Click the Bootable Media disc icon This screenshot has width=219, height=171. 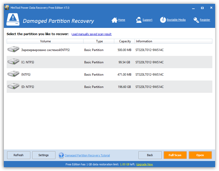163,20
